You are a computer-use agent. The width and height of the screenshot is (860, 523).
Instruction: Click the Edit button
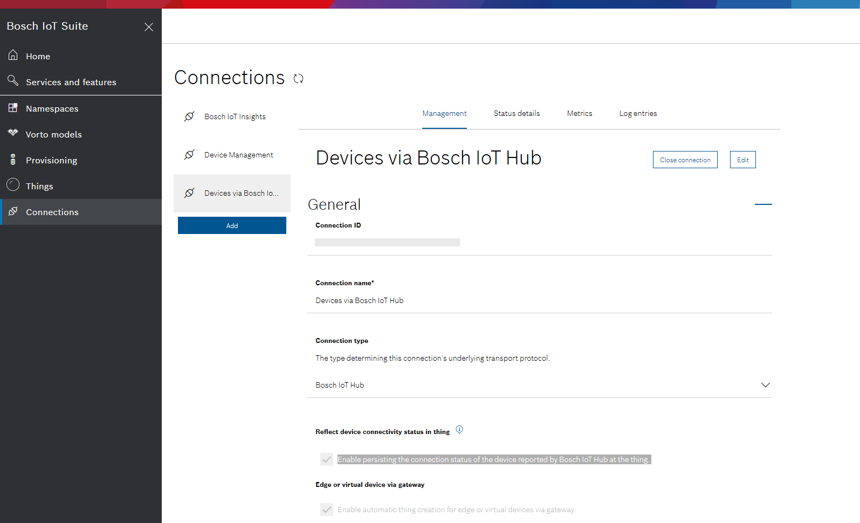[742, 160]
